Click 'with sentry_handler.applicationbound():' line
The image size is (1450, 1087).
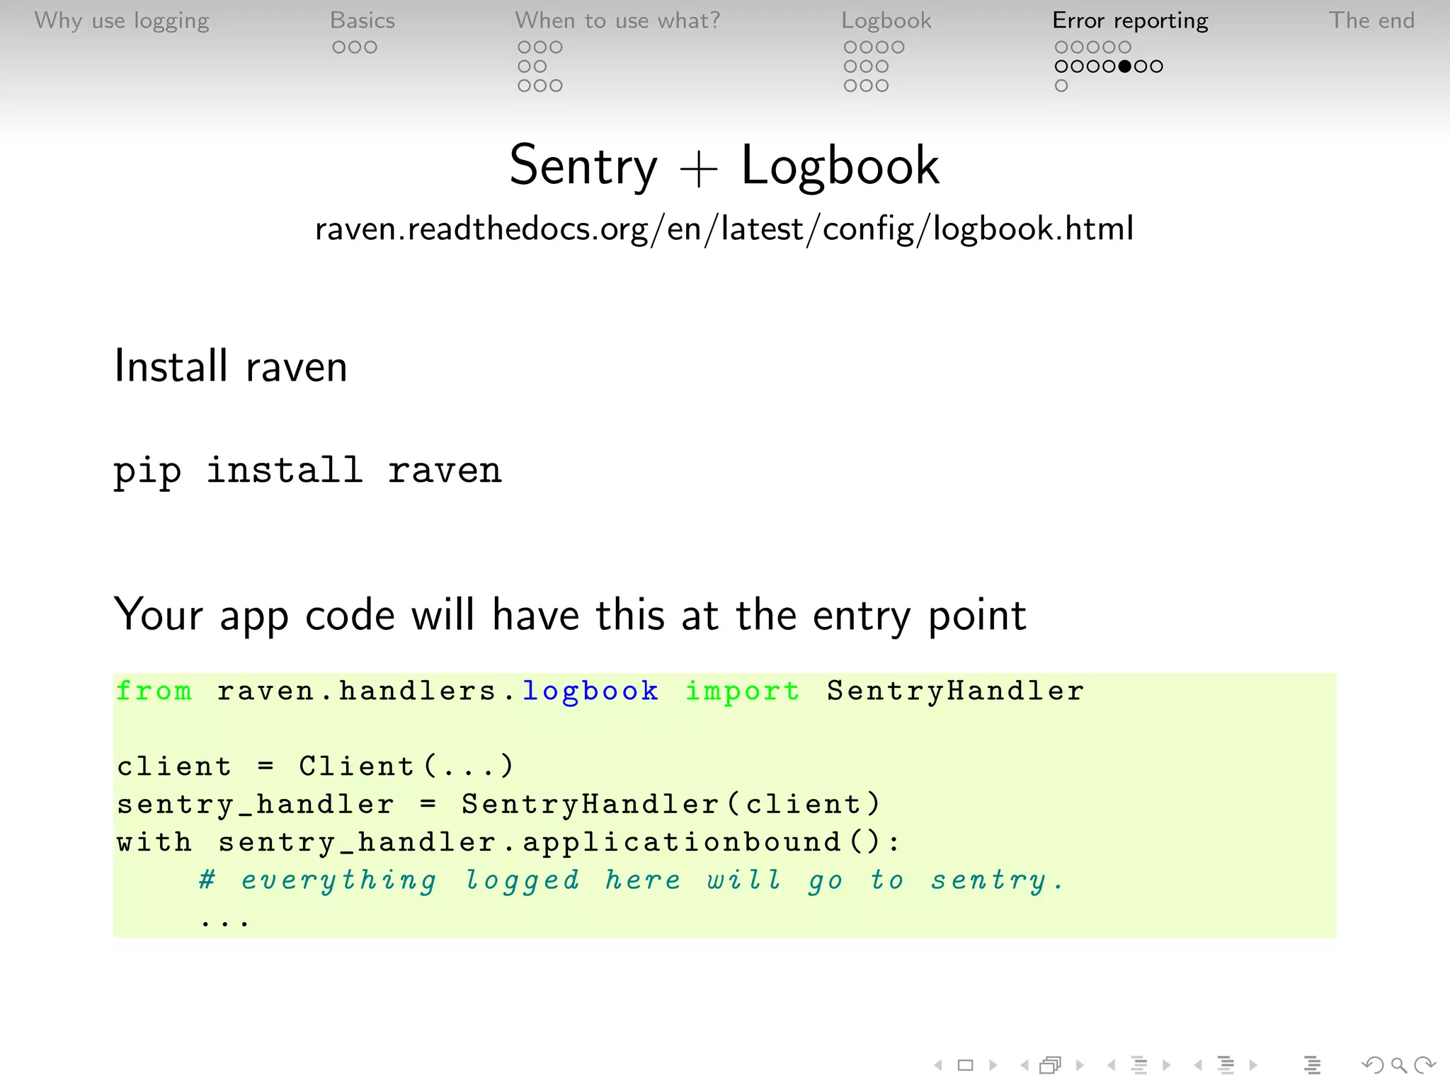[509, 842]
